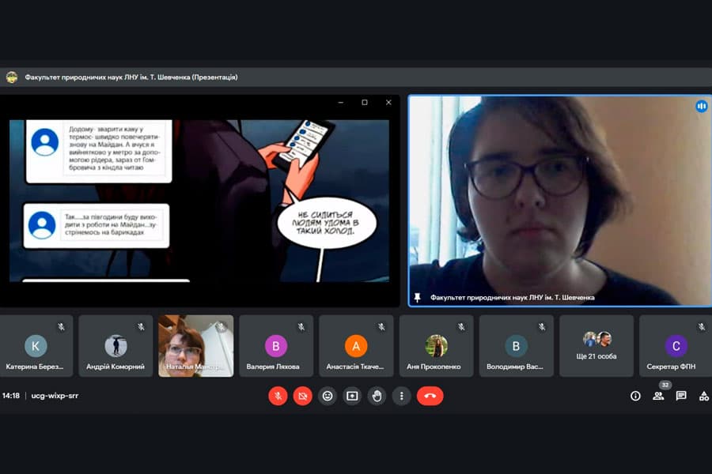Click the 14:18 meeting time
This screenshot has width=712, height=474.
[11, 396]
